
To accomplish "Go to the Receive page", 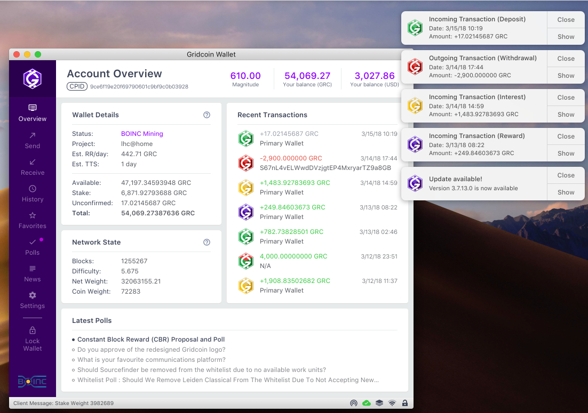I will click(33, 167).
